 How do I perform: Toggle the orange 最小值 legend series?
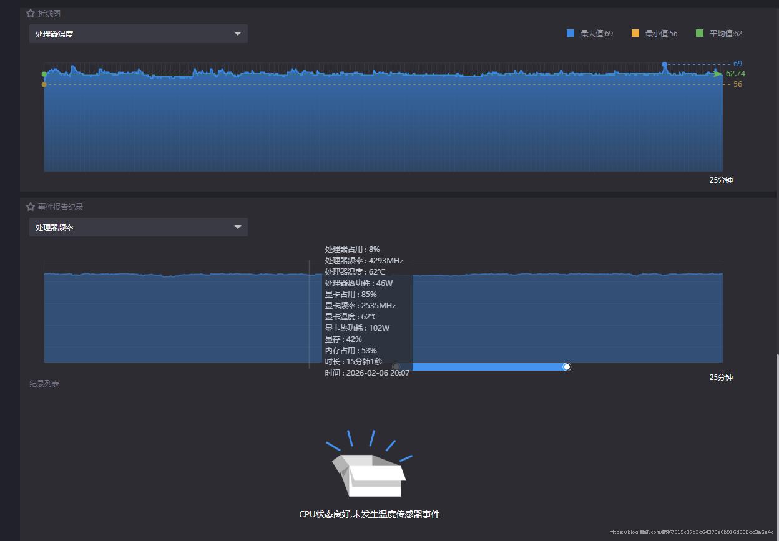635,34
